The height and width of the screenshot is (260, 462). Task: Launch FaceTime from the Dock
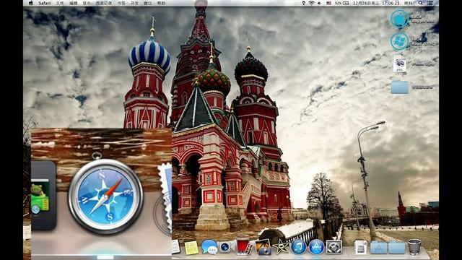coord(226,247)
